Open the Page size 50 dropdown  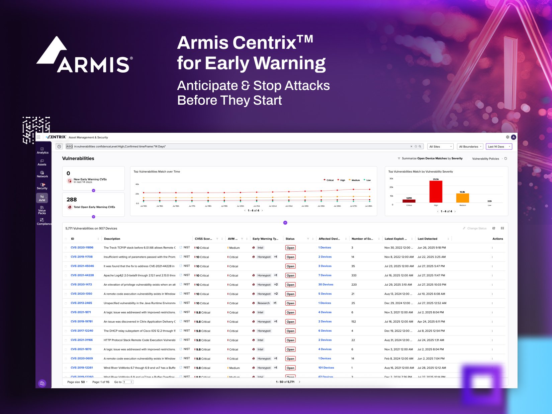tap(77, 382)
